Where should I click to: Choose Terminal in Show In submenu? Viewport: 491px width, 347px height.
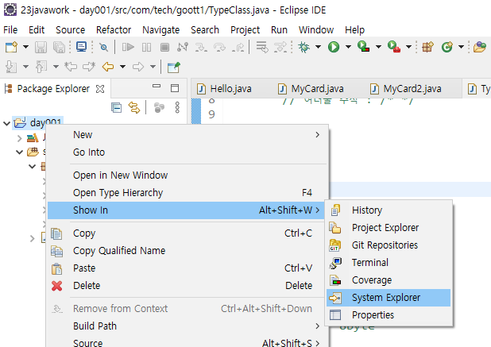[x=389, y=263]
